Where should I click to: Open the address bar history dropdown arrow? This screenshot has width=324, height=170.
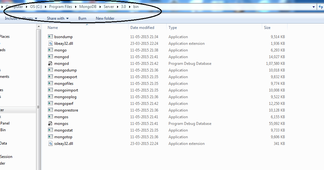[314, 7]
